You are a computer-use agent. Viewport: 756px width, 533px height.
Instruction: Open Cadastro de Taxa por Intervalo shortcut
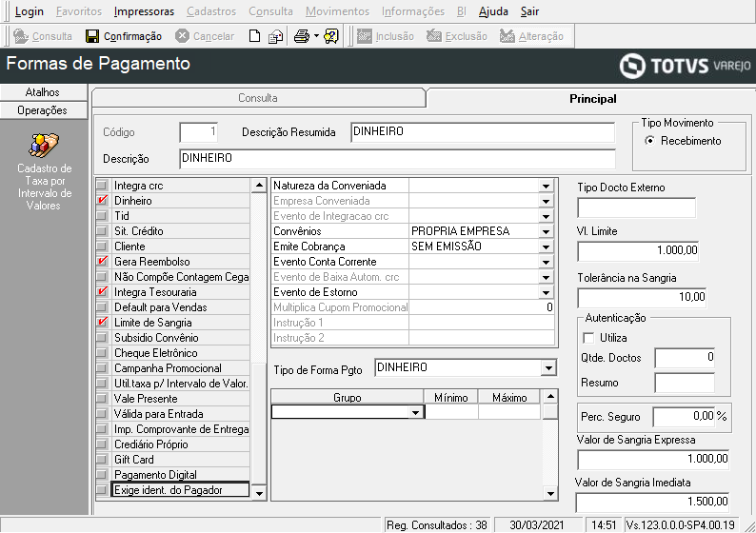point(44,172)
